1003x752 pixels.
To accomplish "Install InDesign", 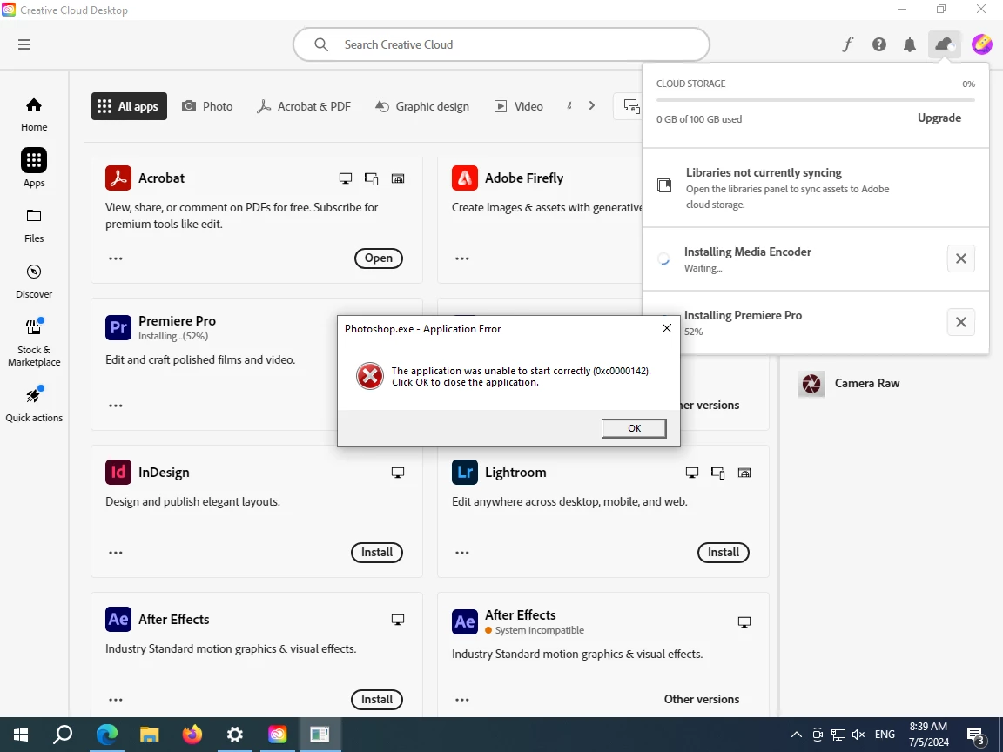I will (x=377, y=553).
